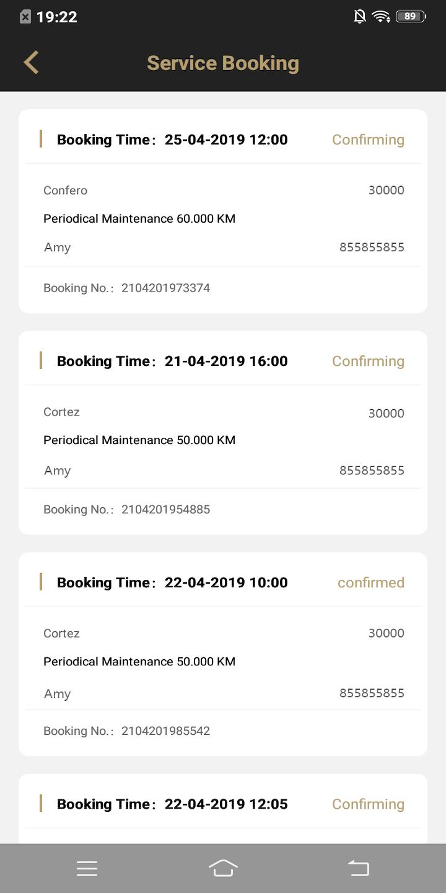Image resolution: width=446 pixels, height=893 pixels.
Task: Open Android recent apps menu icon
Action: (87, 868)
